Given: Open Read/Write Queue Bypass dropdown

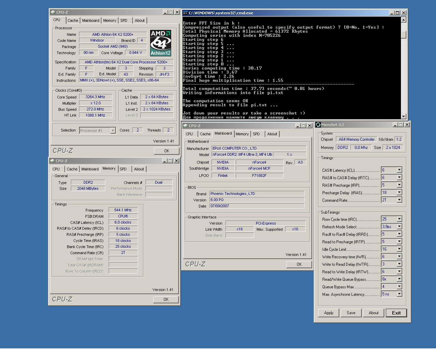Looking at the screenshot, I should click(399, 279).
